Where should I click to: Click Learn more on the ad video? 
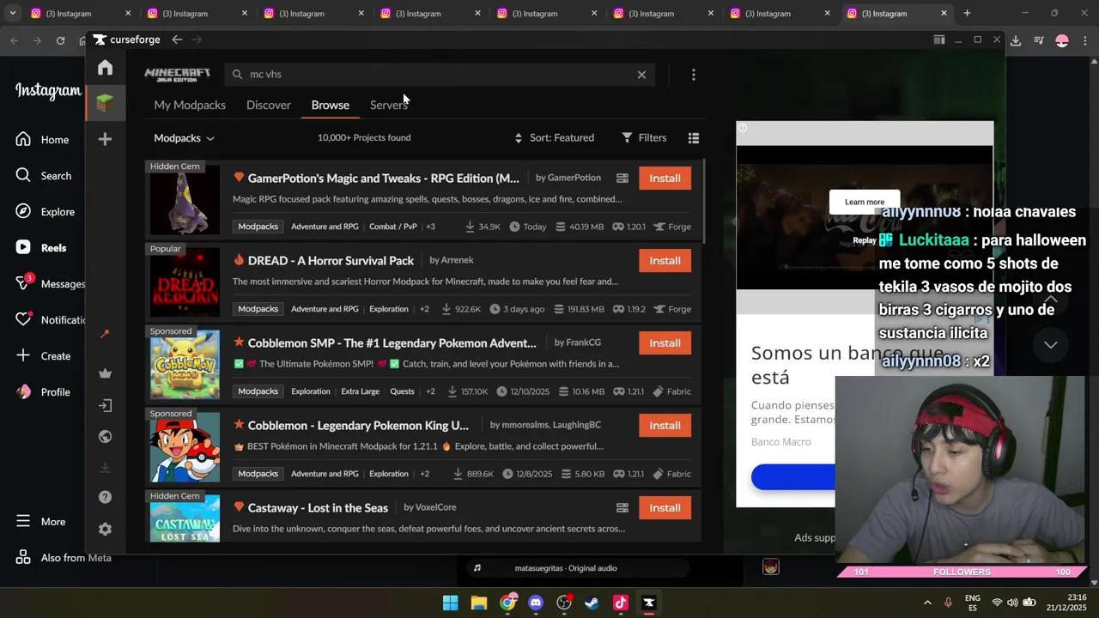point(865,203)
